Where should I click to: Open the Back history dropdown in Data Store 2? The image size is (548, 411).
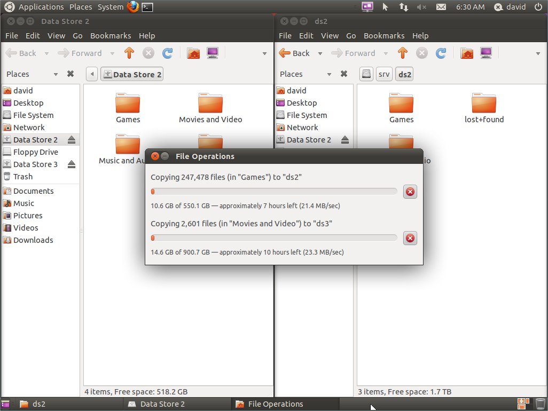(x=46, y=53)
